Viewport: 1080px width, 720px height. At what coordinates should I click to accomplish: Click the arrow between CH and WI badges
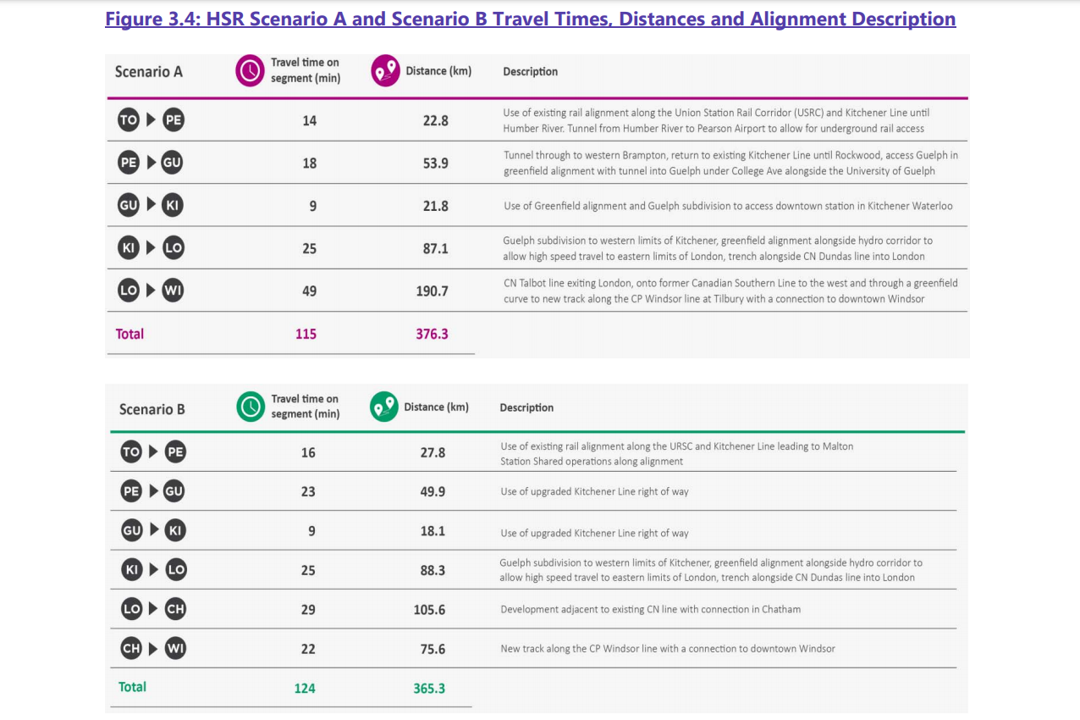[153, 649]
